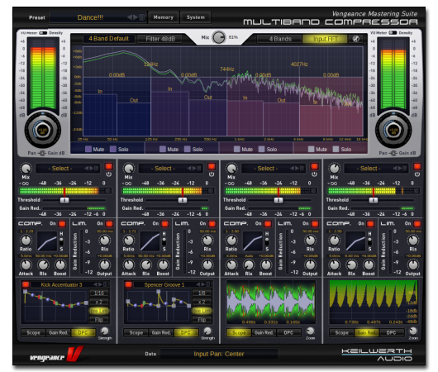Select the next preset arrow beside Dance!!!
This screenshot has height=372, width=438.
pyautogui.click(x=136, y=17)
